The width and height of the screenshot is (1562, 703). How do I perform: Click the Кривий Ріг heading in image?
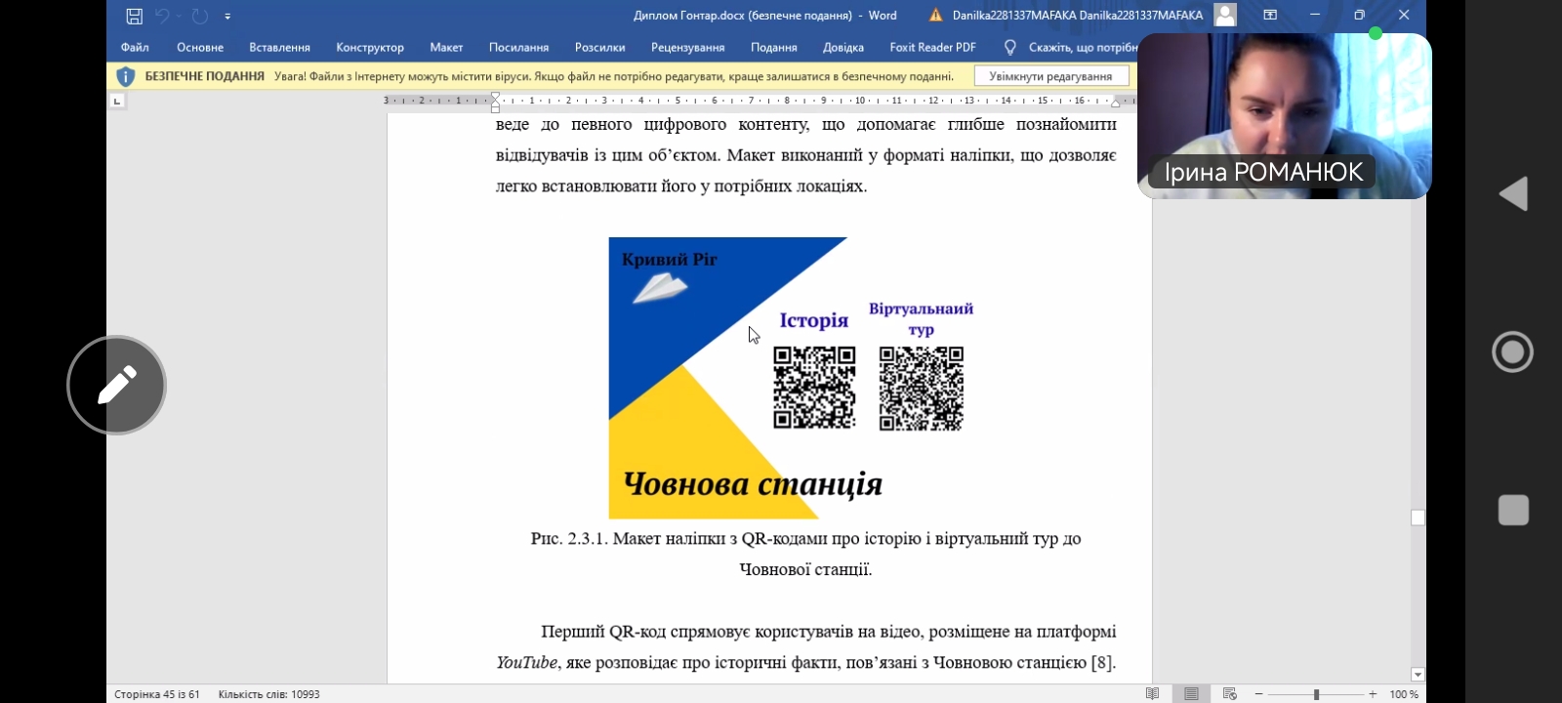point(670,260)
